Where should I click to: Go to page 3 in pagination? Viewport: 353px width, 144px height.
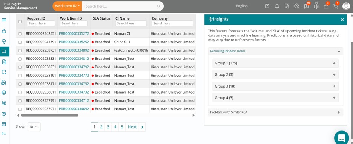[x=108, y=127]
